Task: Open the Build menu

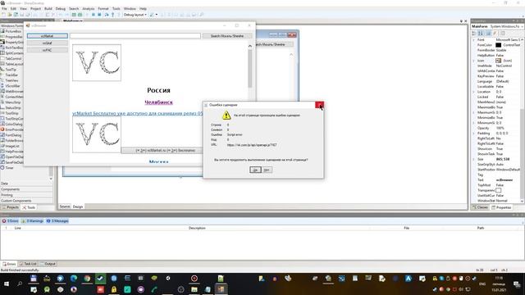Action: pos(48,9)
